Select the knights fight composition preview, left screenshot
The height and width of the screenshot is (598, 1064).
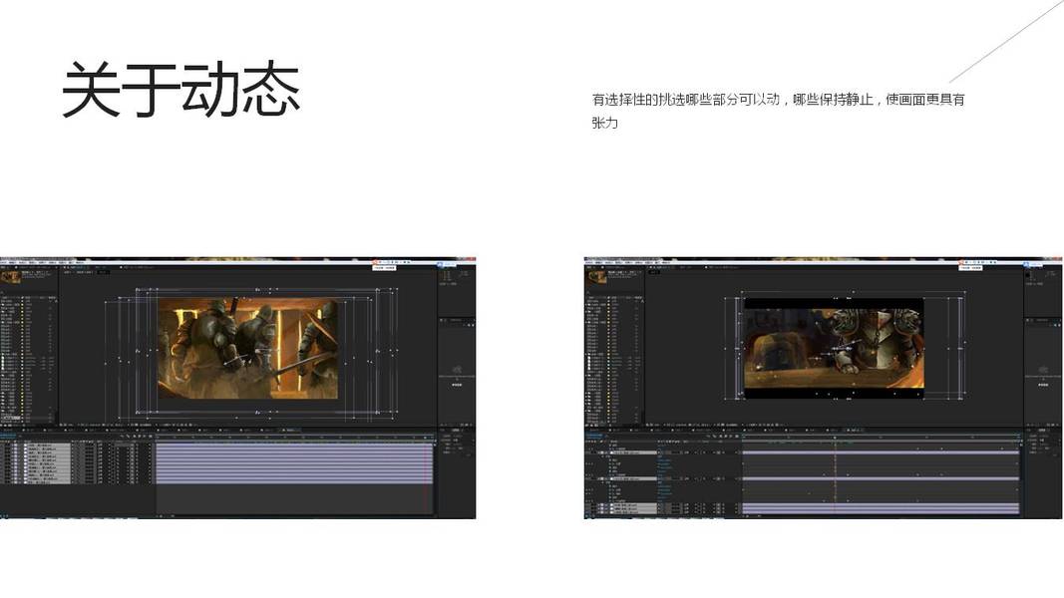(x=247, y=349)
